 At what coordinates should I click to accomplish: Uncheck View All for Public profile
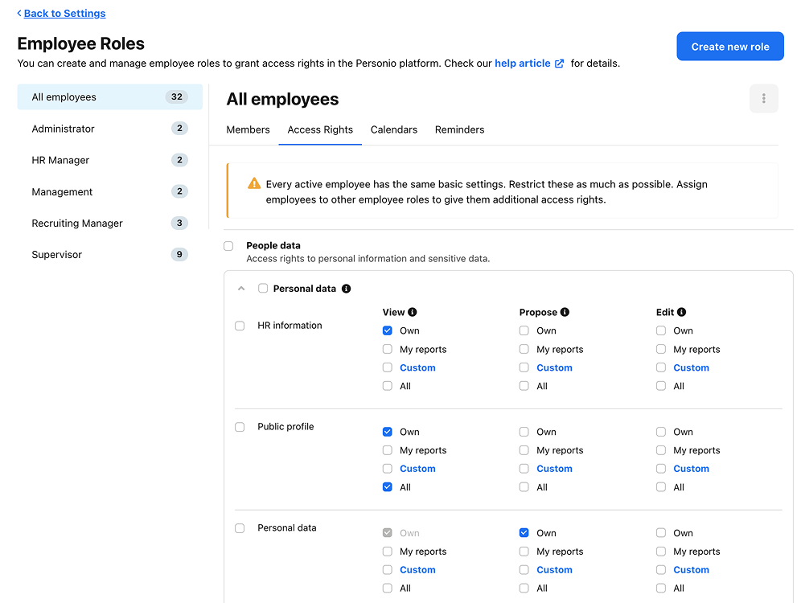[x=388, y=487]
